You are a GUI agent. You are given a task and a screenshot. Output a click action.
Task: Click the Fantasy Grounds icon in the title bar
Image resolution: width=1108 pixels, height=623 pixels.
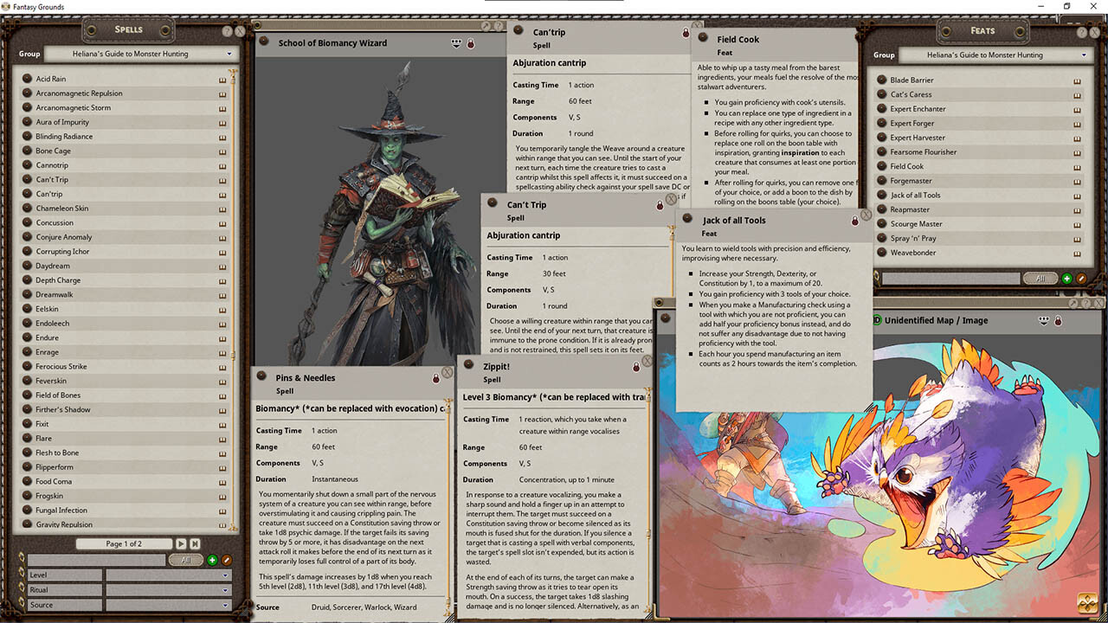7,7
